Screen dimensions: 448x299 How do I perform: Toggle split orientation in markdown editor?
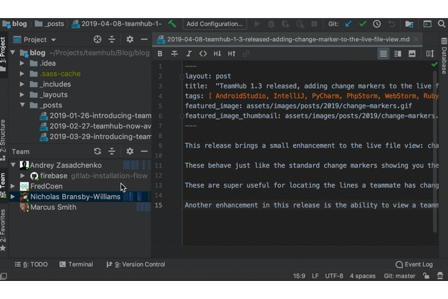[x=430, y=54]
